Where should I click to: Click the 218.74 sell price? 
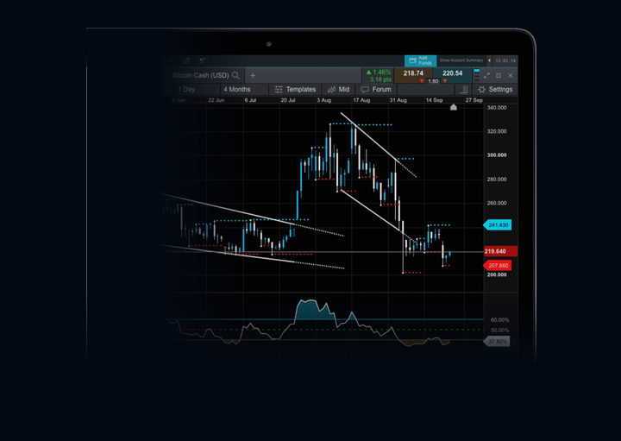pos(413,74)
